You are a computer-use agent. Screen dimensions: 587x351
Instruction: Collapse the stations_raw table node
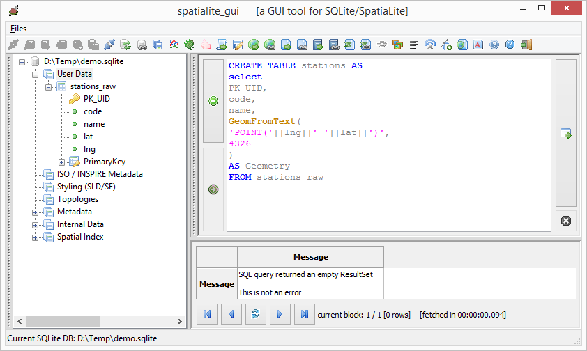[x=48, y=88]
